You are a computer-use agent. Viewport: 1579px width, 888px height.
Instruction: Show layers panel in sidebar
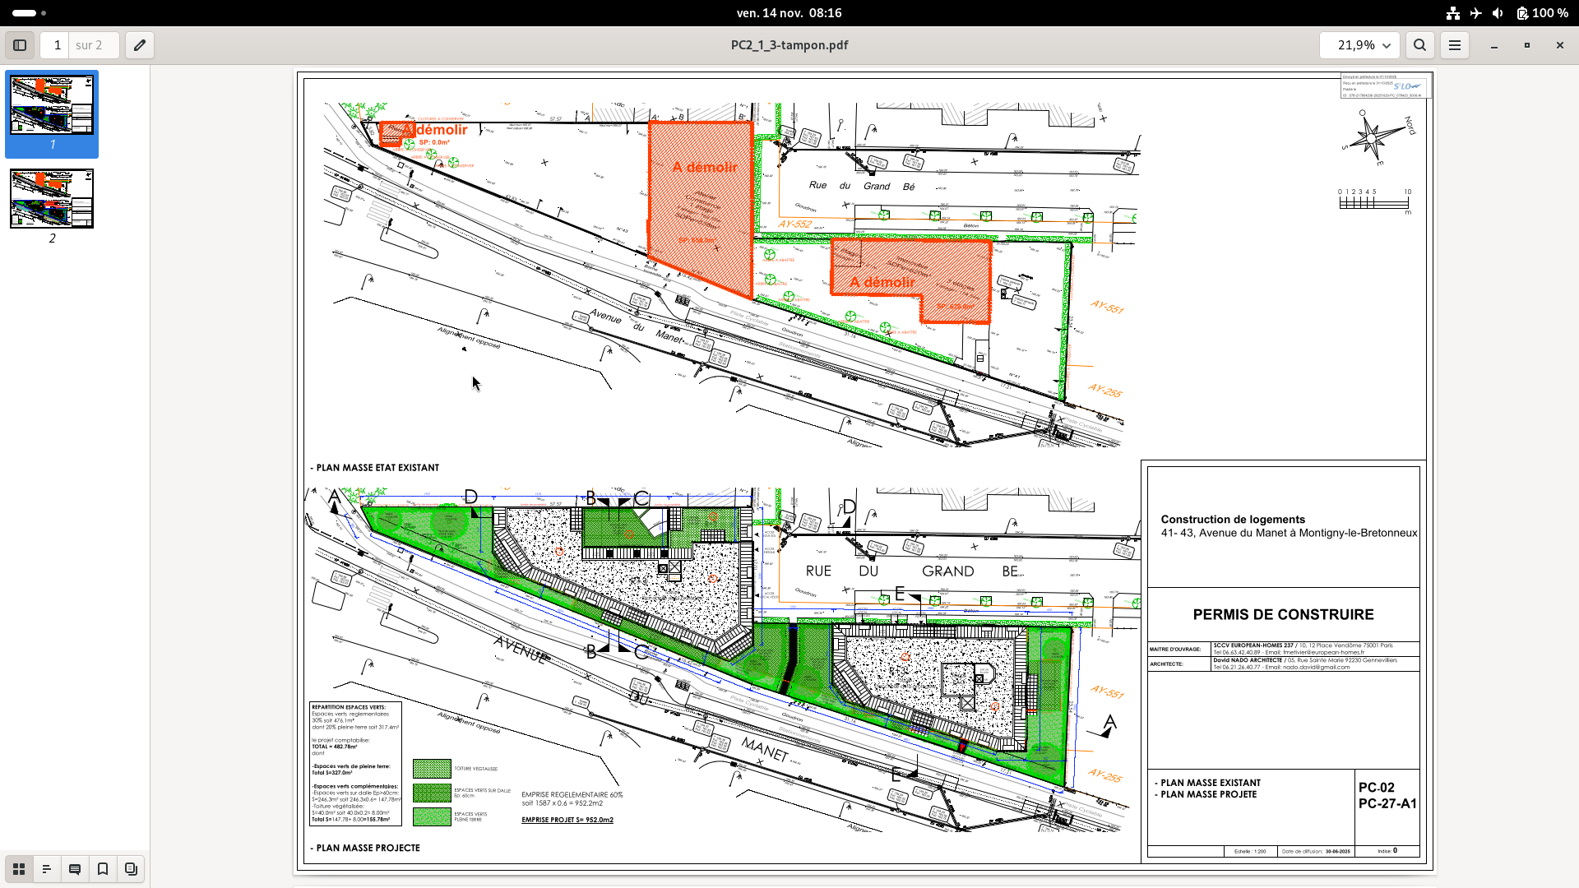(131, 869)
